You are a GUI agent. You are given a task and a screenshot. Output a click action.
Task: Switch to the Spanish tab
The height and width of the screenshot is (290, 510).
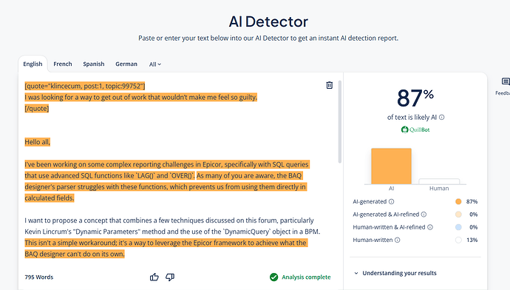94,64
